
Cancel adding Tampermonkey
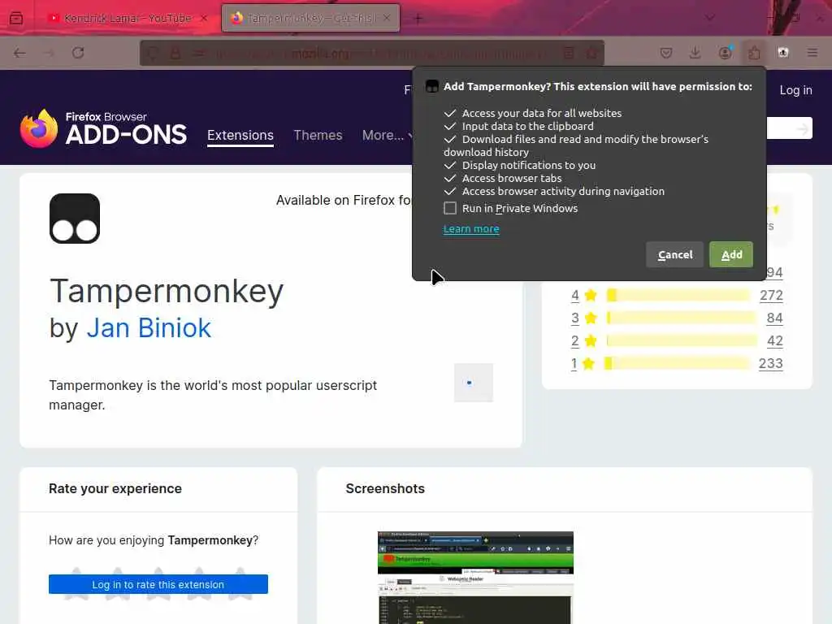coord(675,254)
